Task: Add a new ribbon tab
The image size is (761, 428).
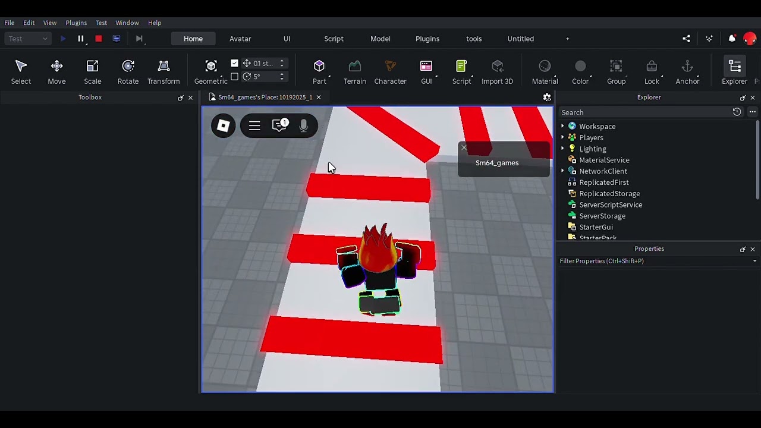Action: click(567, 39)
